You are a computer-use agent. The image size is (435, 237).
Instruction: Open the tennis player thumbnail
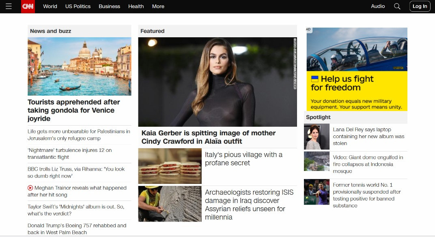[x=317, y=192]
